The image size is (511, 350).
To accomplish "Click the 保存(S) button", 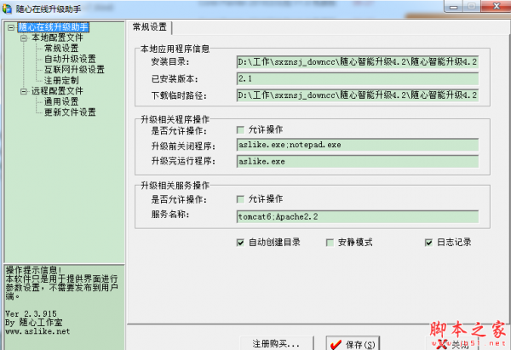I will tap(353, 343).
